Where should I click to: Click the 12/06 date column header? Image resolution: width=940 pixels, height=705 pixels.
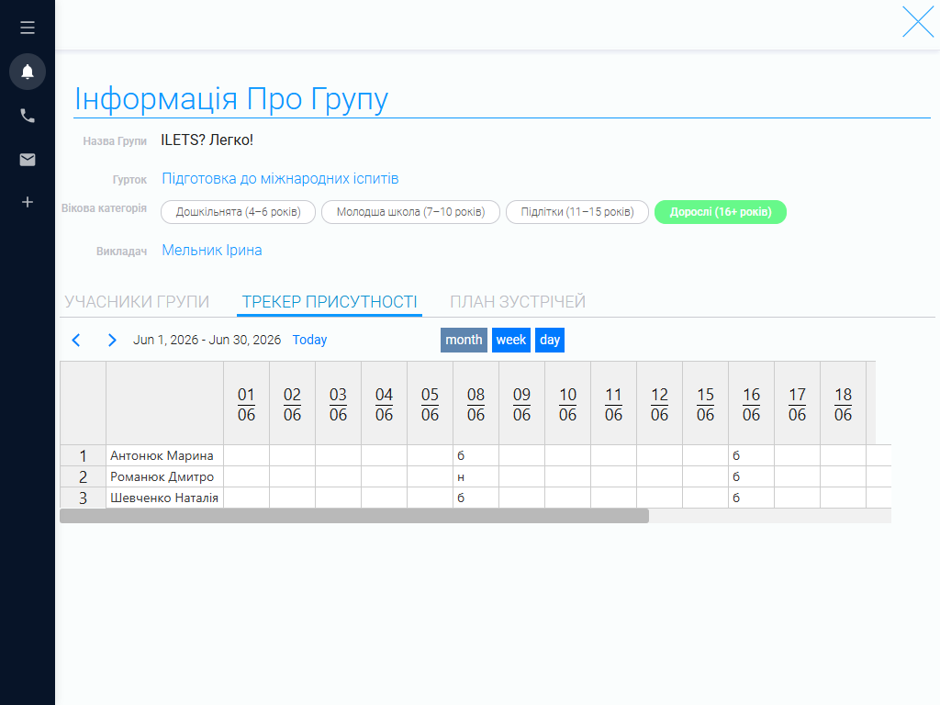tap(659, 404)
